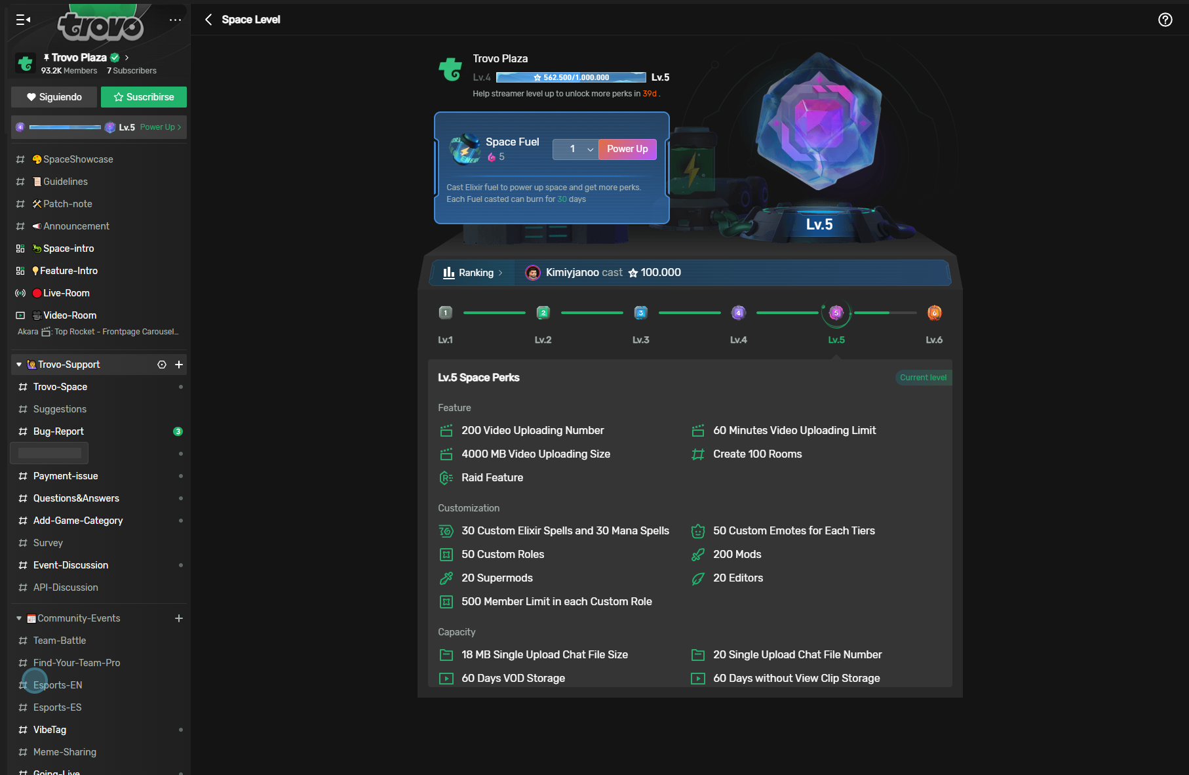Select the Lv.1 level marker
Image resolution: width=1189 pixels, height=775 pixels.
[445, 313]
